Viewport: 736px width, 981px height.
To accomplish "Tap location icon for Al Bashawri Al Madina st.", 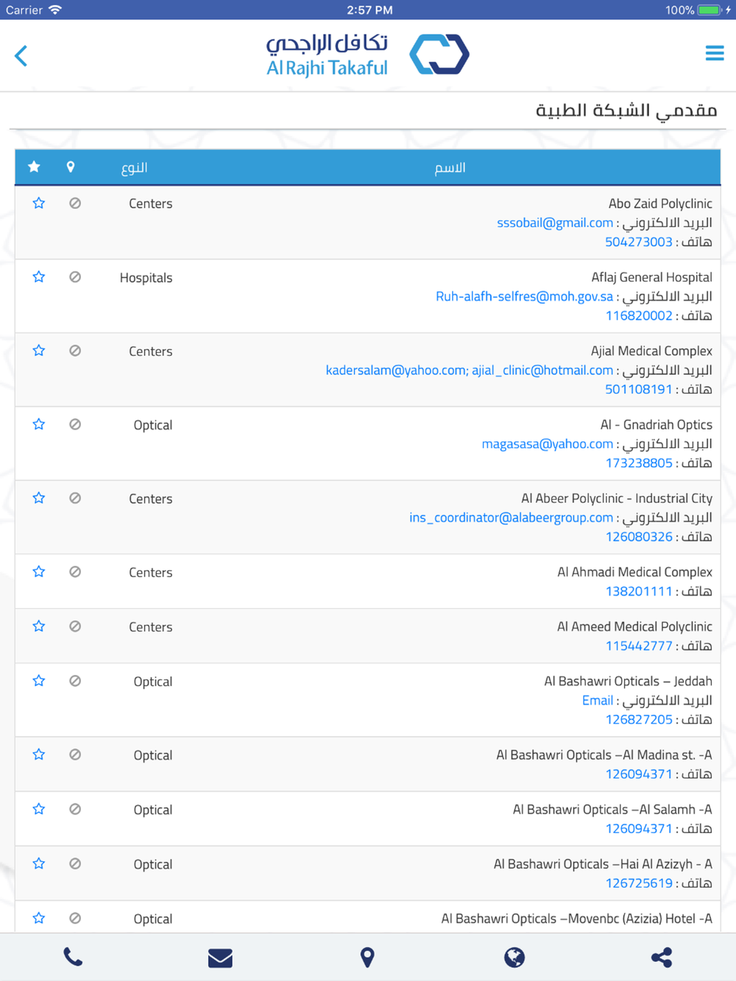I will coord(75,754).
